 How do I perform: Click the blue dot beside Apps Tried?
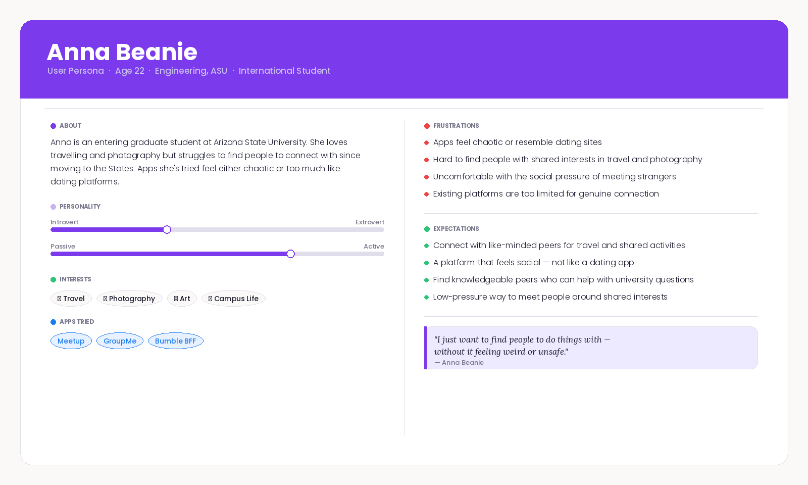pos(53,322)
